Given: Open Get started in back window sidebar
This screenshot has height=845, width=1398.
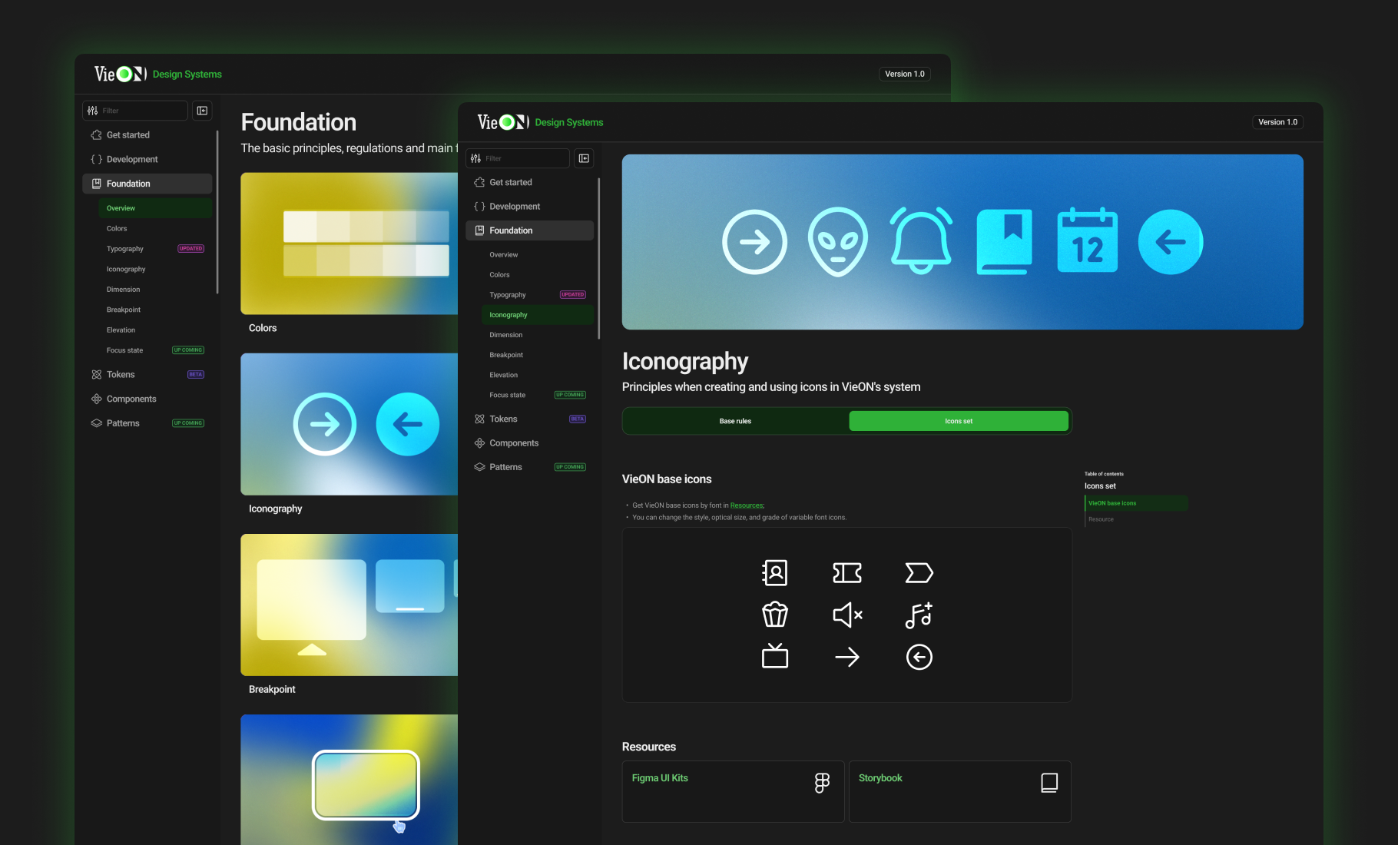Looking at the screenshot, I should [x=147, y=134].
